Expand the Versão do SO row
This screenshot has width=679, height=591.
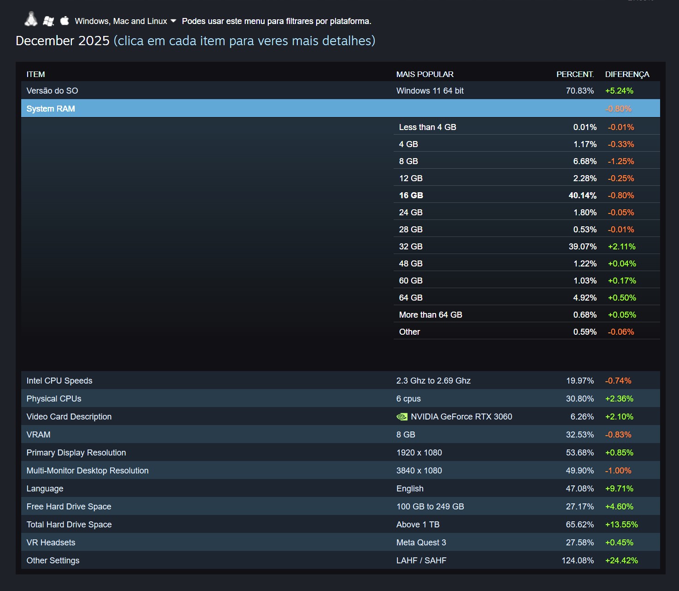coord(52,91)
